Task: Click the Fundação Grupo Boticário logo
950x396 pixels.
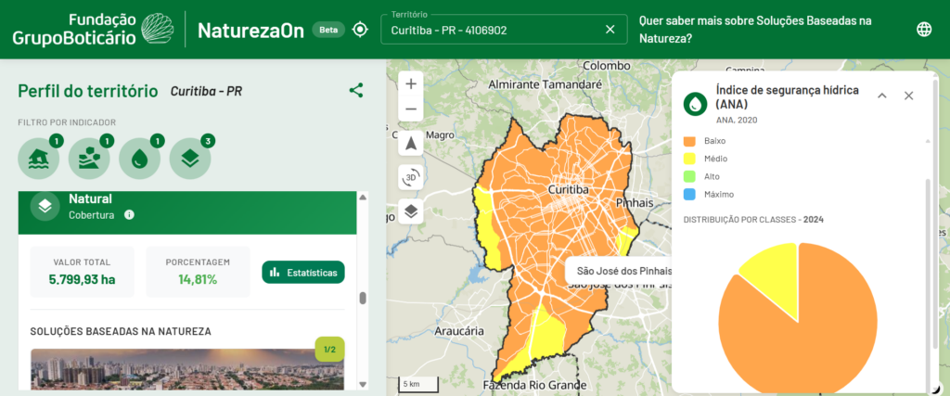Action: tap(93, 29)
